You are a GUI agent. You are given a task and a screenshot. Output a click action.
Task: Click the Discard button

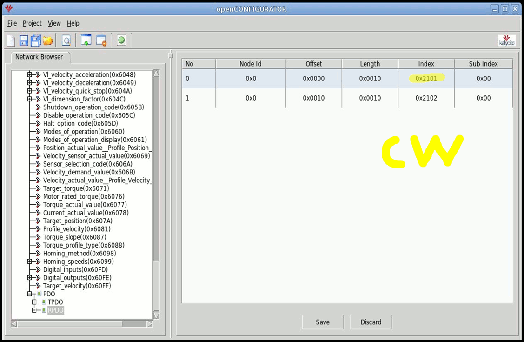pos(371,322)
